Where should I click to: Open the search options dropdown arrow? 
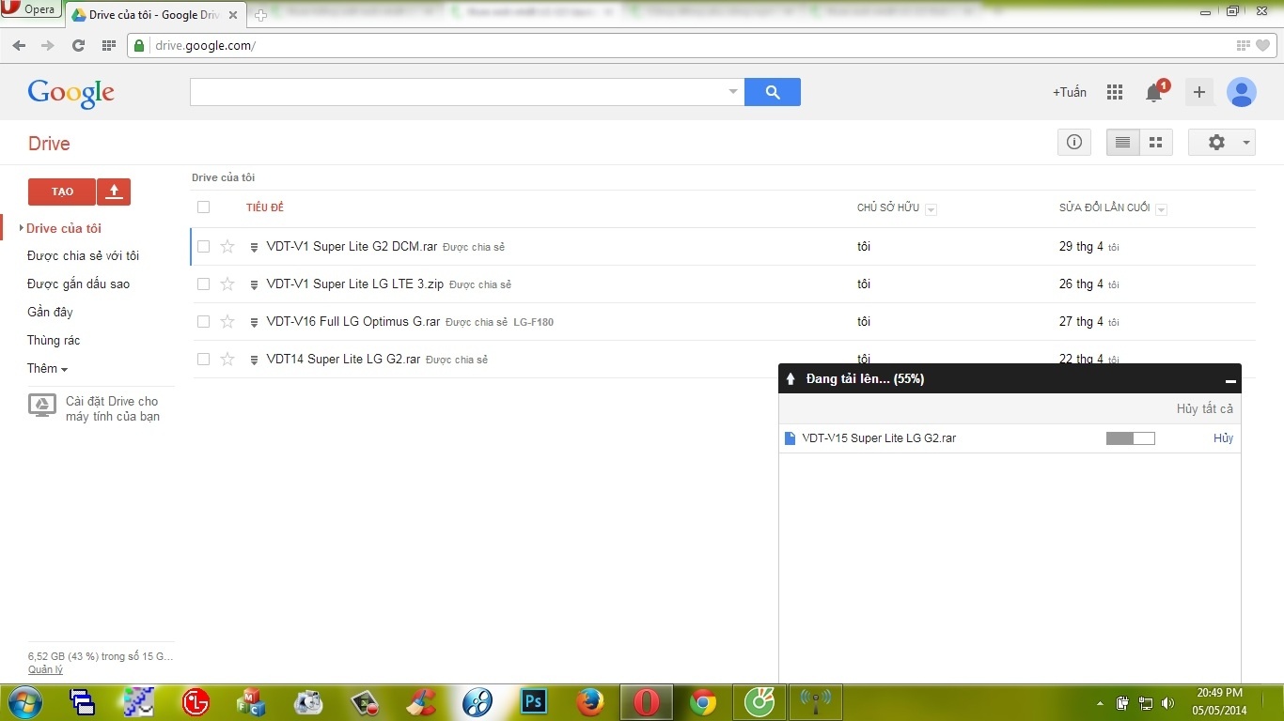pyautogui.click(x=733, y=92)
